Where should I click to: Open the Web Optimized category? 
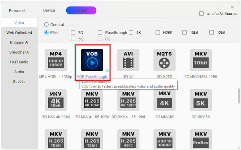(x=19, y=33)
